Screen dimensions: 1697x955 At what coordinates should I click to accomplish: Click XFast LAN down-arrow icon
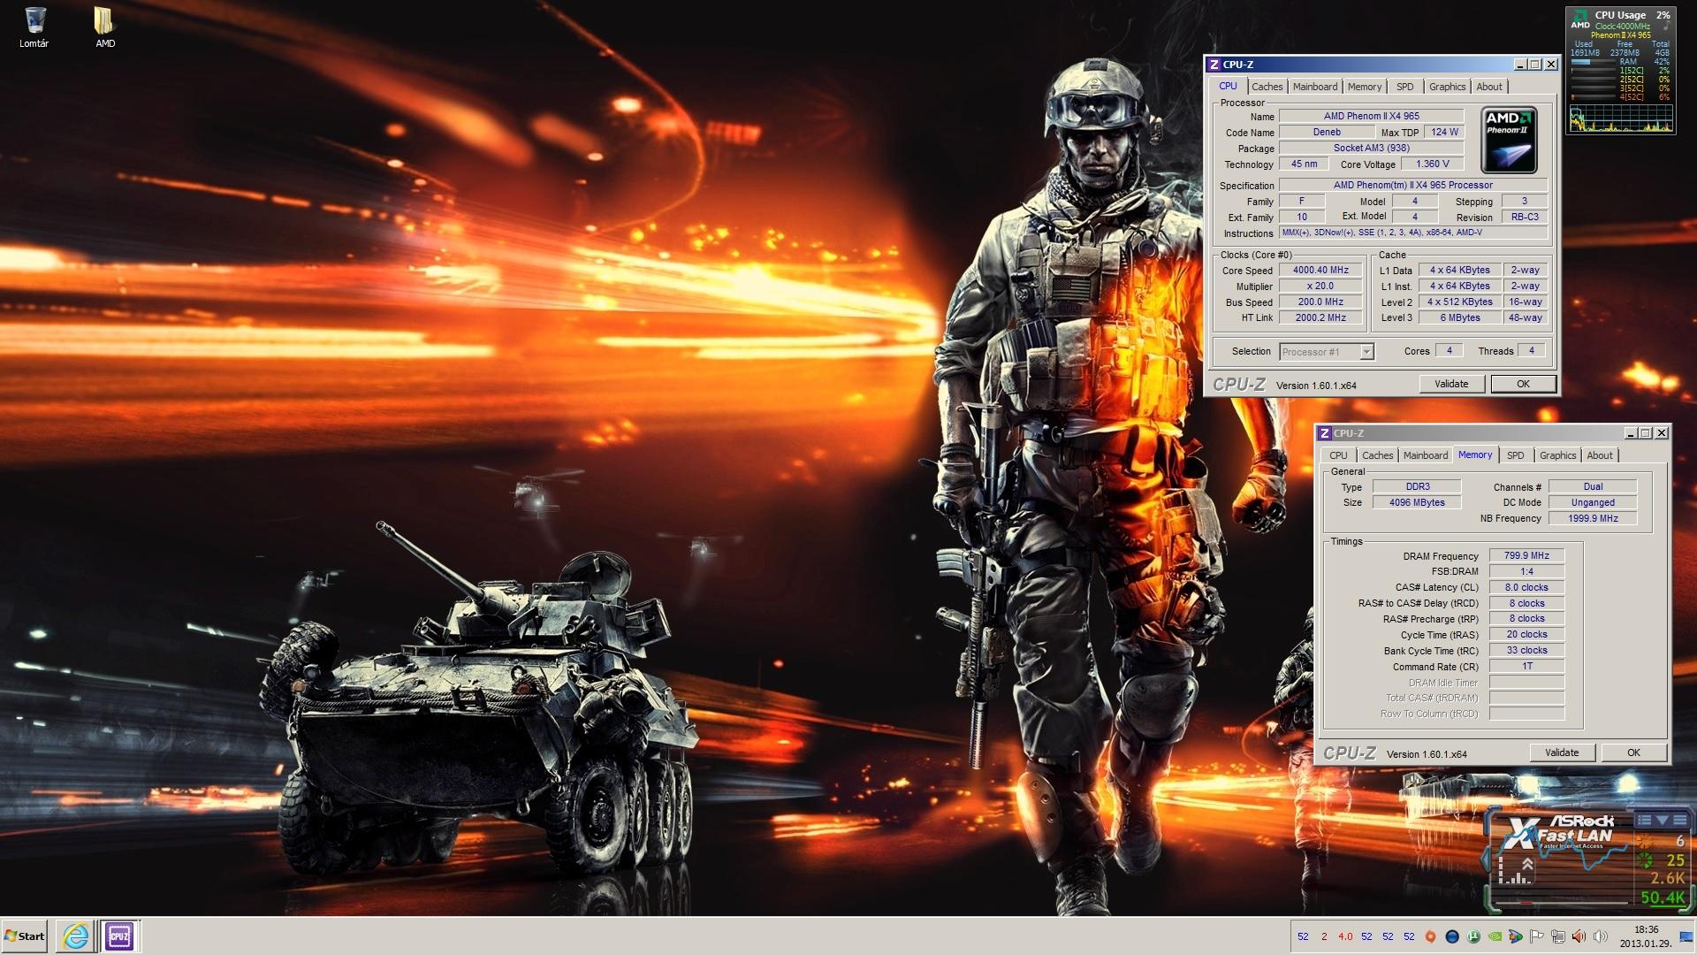tap(1663, 820)
